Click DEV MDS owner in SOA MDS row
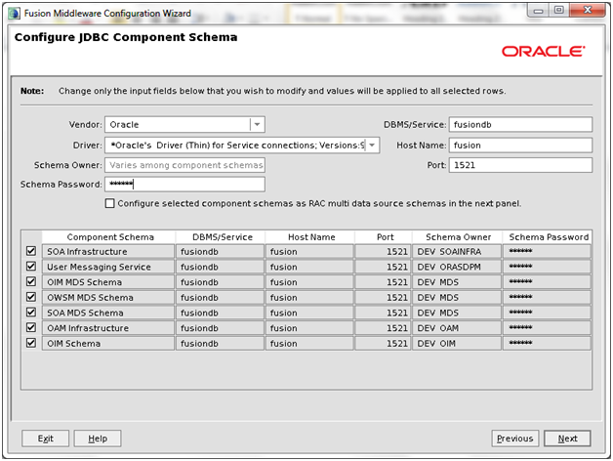Image resolution: width=613 pixels, height=461 pixels. [457, 313]
